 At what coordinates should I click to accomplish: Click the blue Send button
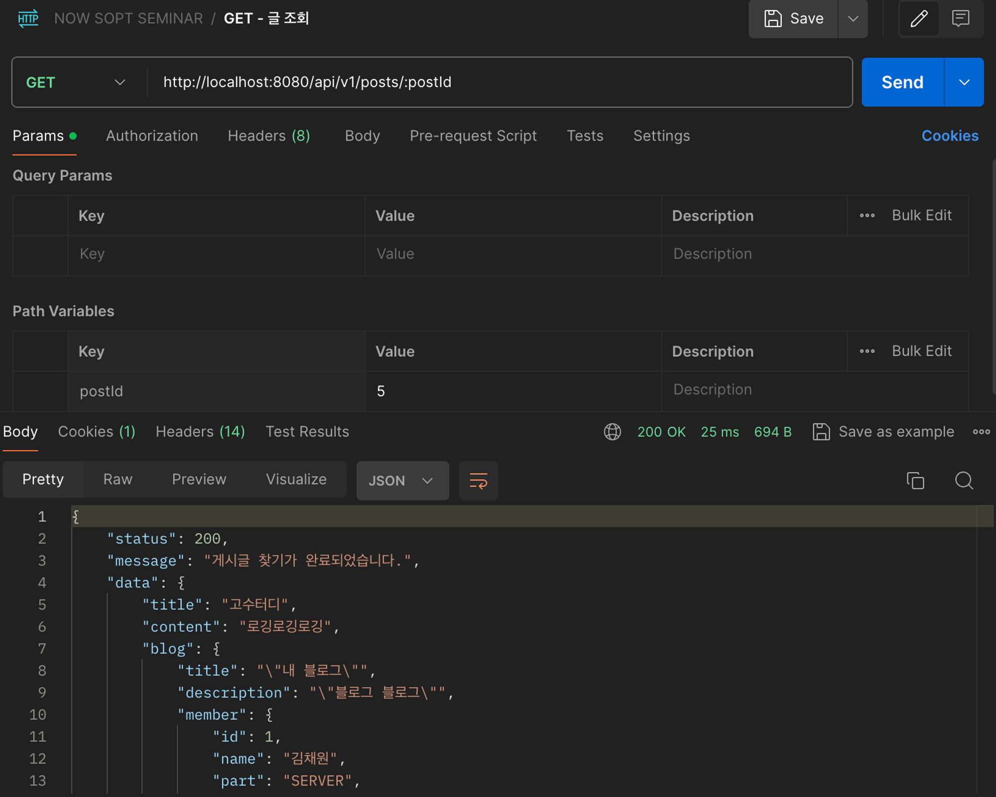[902, 82]
